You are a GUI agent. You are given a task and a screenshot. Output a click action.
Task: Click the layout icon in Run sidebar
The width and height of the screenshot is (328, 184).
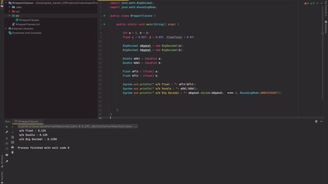(x=7, y=155)
